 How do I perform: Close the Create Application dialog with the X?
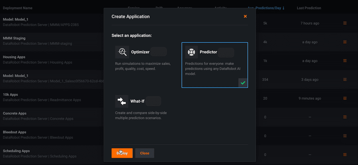(245, 16)
